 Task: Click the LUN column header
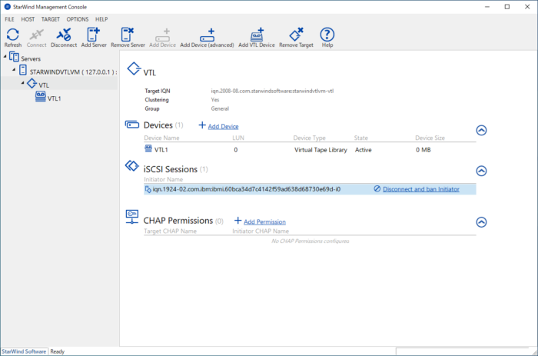tap(238, 138)
